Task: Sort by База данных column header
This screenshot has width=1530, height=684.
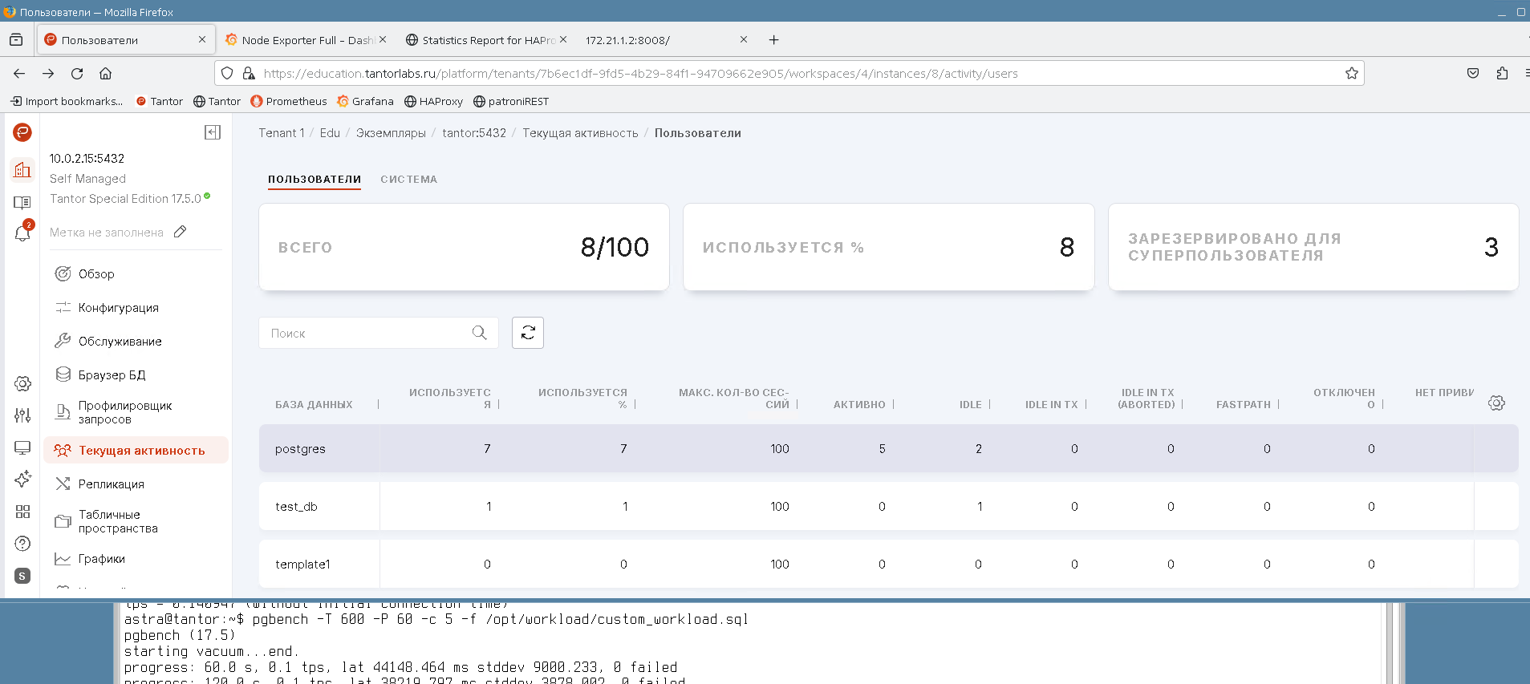Action: [x=314, y=405]
